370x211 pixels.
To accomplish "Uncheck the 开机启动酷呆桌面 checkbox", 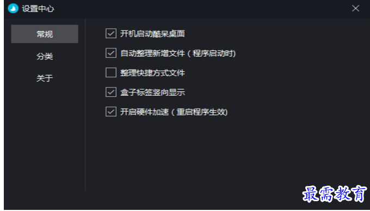I will pos(111,34).
